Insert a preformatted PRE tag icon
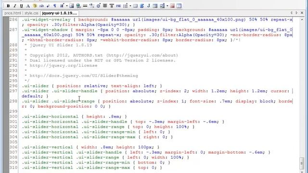Screen dimensions: 308x173 [118, 6]
